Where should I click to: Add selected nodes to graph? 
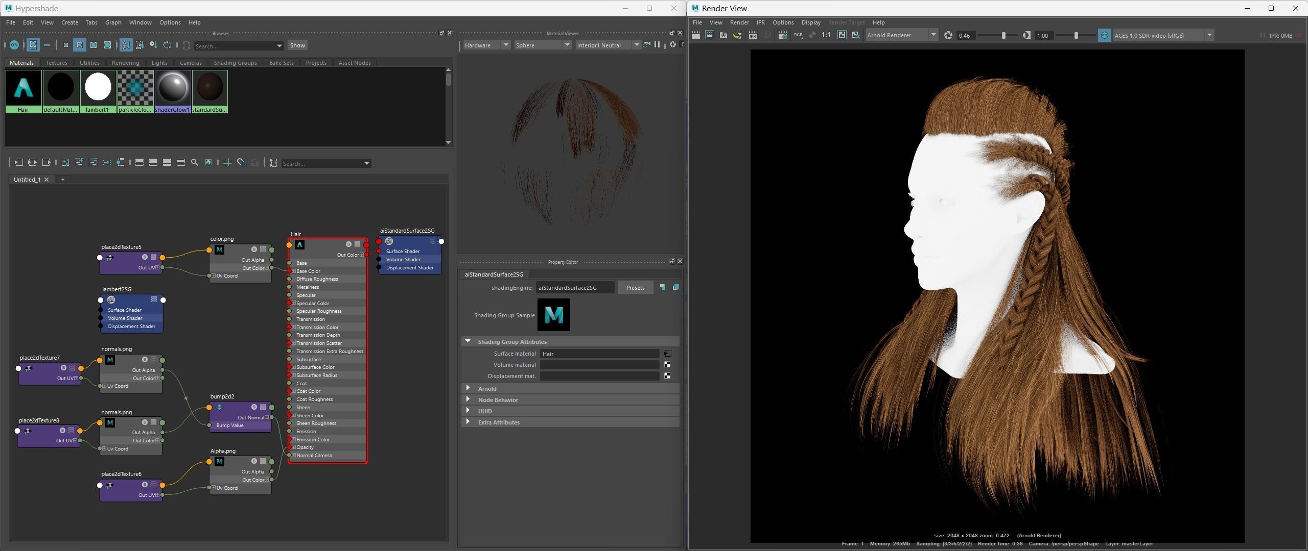(79, 162)
